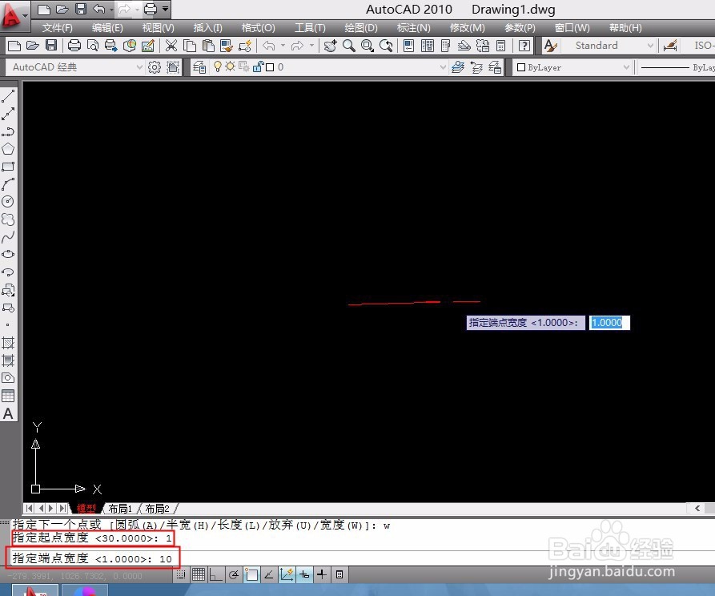Image resolution: width=715 pixels, height=596 pixels.
Task: Select the Multiline Text tool
Action: tap(8, 413)
